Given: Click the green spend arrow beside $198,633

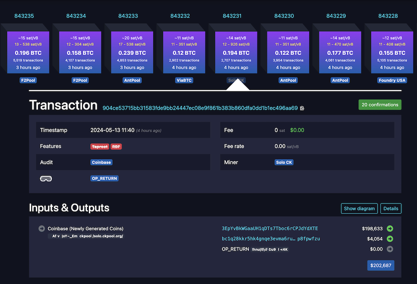Looking at the screenshot, I should coord(390,229).
